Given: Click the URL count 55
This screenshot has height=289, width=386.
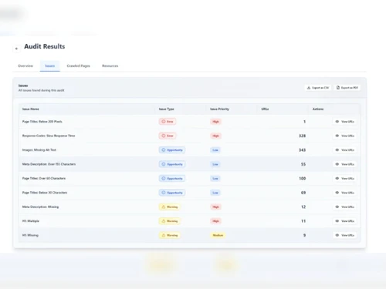Looking at the screenshot, I should point(303,164).
